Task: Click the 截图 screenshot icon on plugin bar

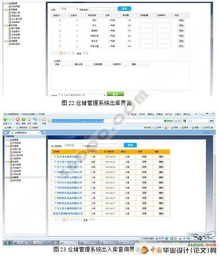Action: [x=193, y=127]
